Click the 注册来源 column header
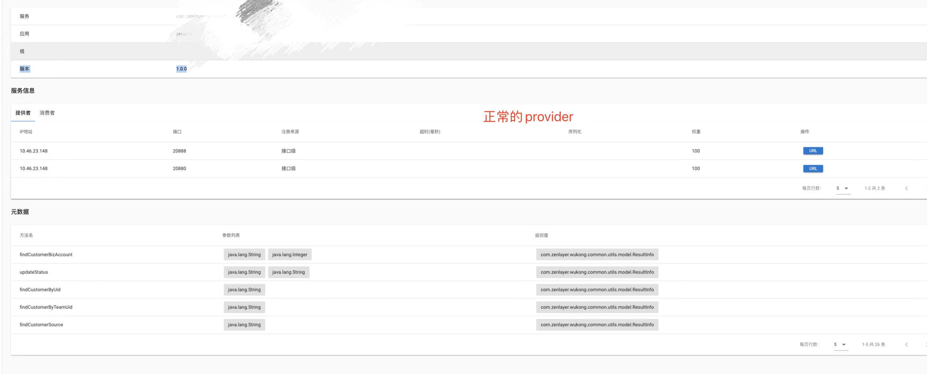 pyautogui.click(x=290, y=132)
